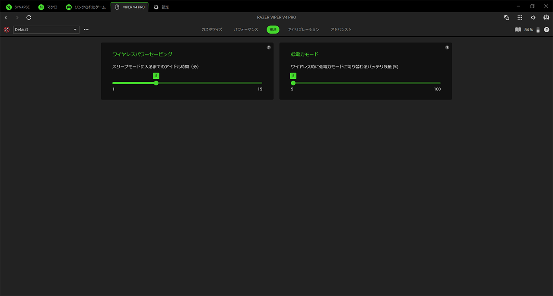
Task: Open the modules grid icon
Action: (520, 18)
